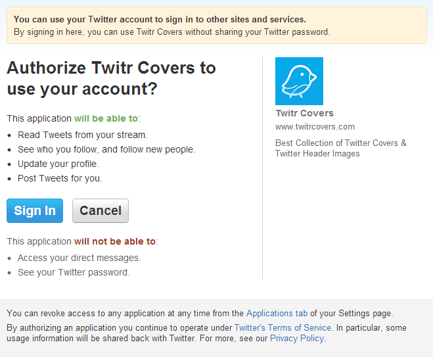433x357 pixels.
Task: Open Twitter's Terms of Service link
Action: tap(283, 327)
